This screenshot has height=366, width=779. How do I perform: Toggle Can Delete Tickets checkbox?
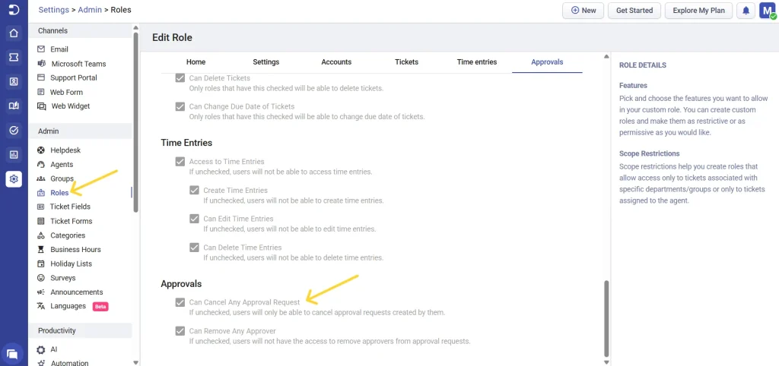(180, 78)
